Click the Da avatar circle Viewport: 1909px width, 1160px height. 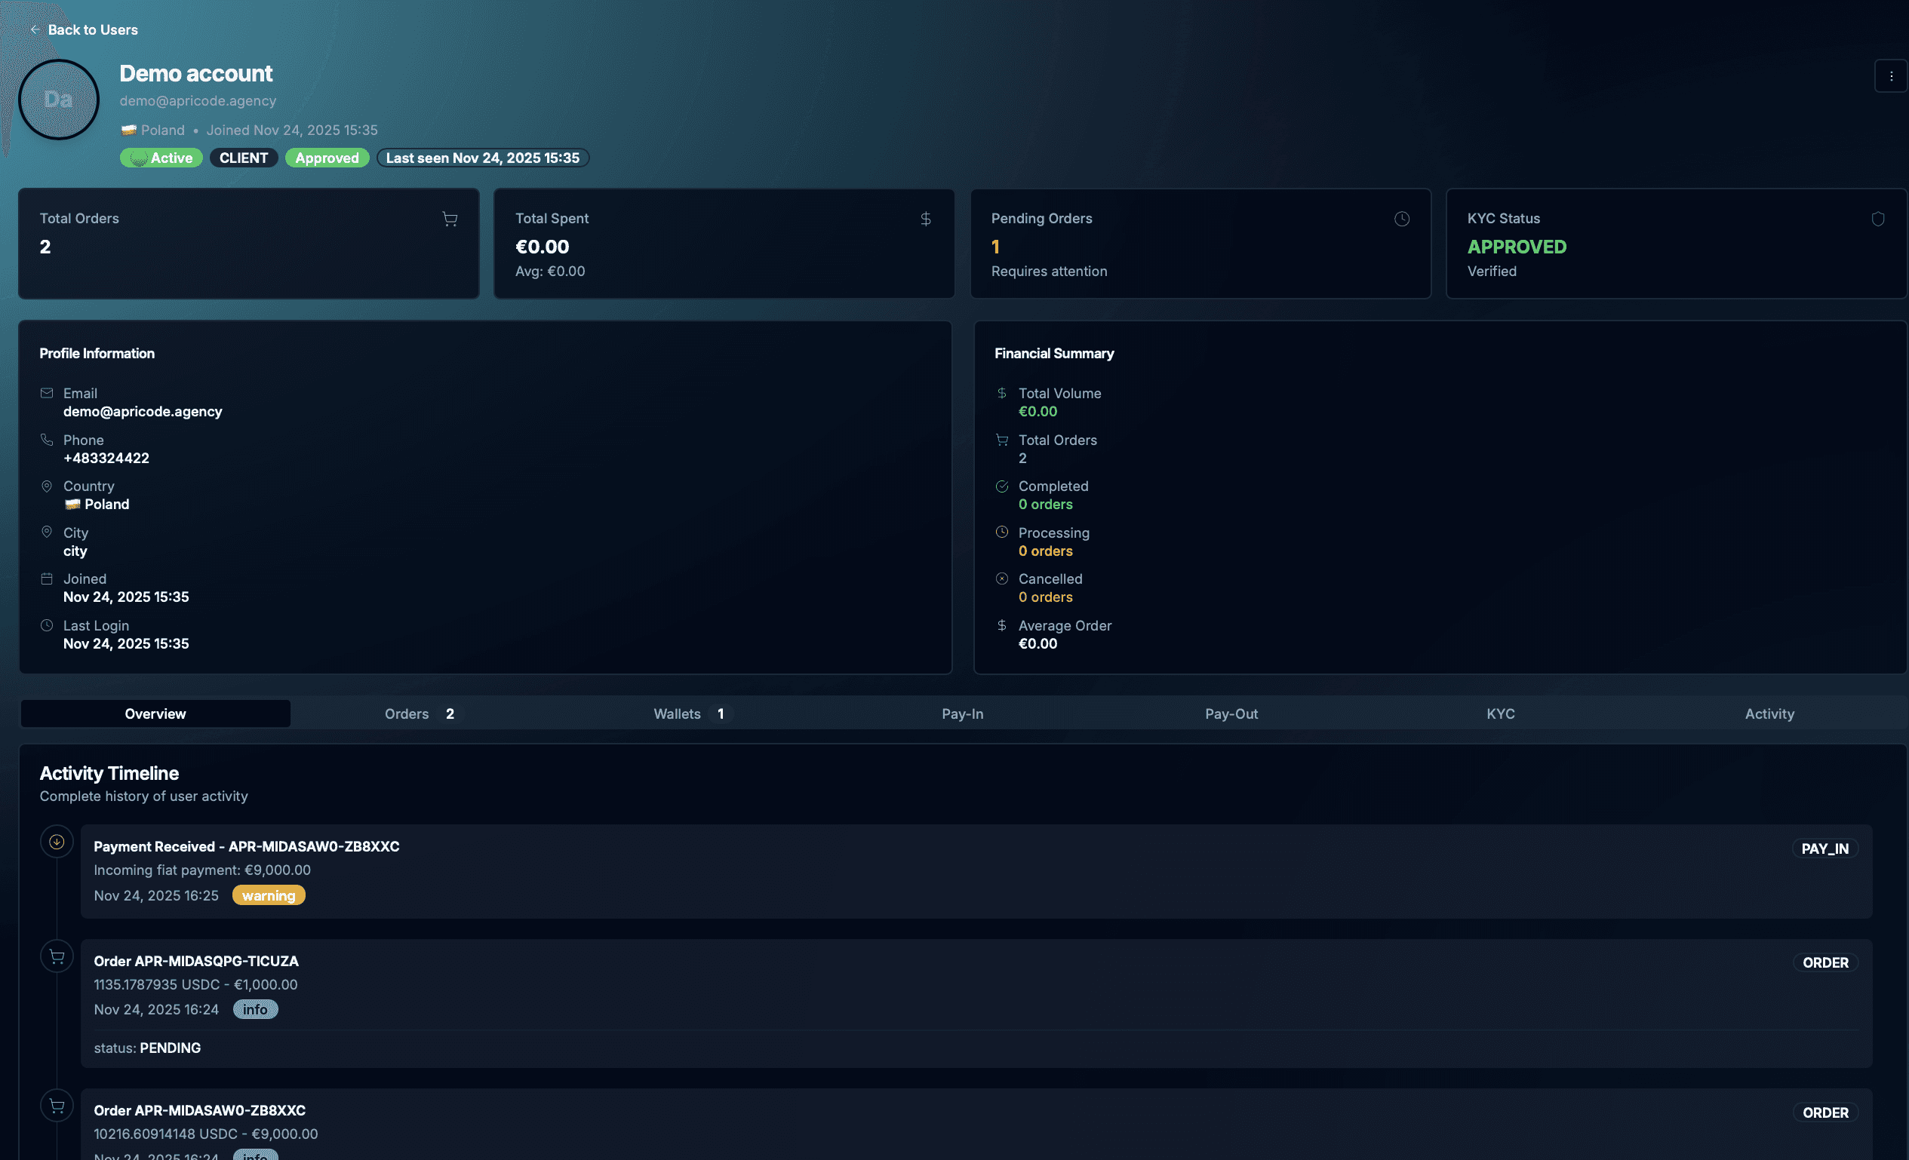tap(58, 99)
